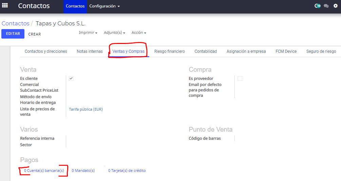Open the 0 Tarjeta(s) de crédito link

coord(127,171)
